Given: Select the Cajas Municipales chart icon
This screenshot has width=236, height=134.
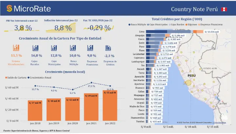Looking at the screenshot, I should (54, 48).
